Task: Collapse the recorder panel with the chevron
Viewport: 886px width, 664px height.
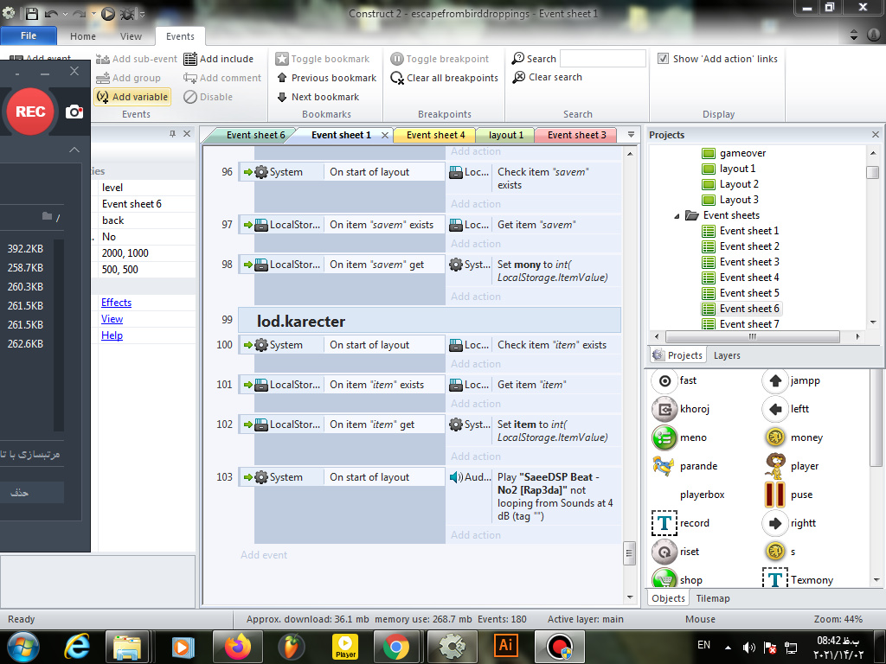Action: pos(74,150)
